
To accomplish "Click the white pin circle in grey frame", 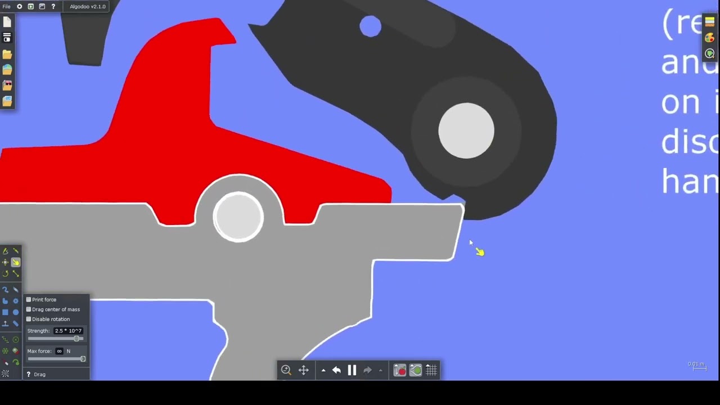I will click(x=238, y=217).
